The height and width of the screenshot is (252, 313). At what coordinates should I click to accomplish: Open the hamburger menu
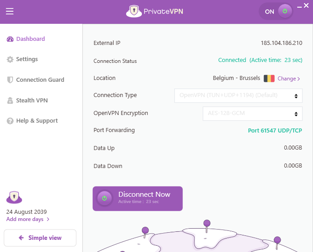[x=9, y=11]
